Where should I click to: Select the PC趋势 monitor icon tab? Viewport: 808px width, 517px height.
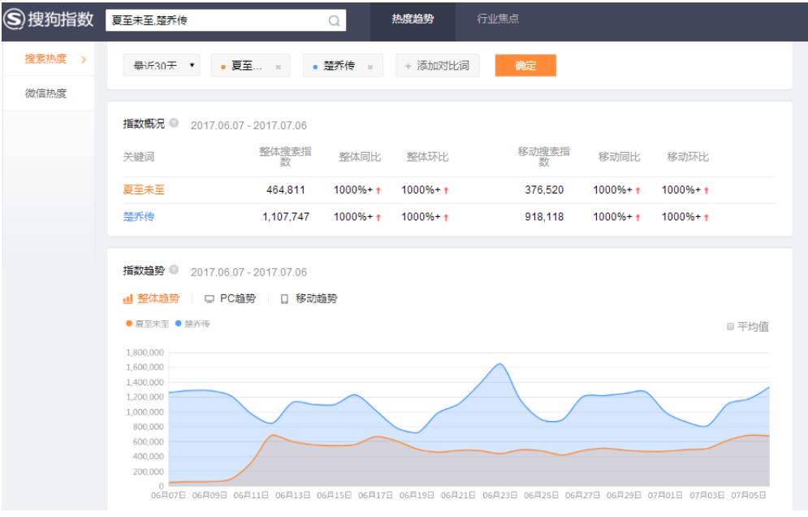230,298
